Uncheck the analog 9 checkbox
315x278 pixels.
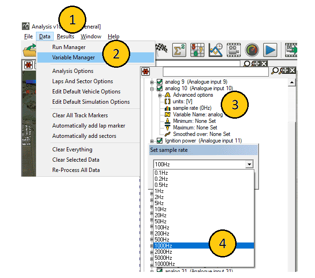[160, 82]
